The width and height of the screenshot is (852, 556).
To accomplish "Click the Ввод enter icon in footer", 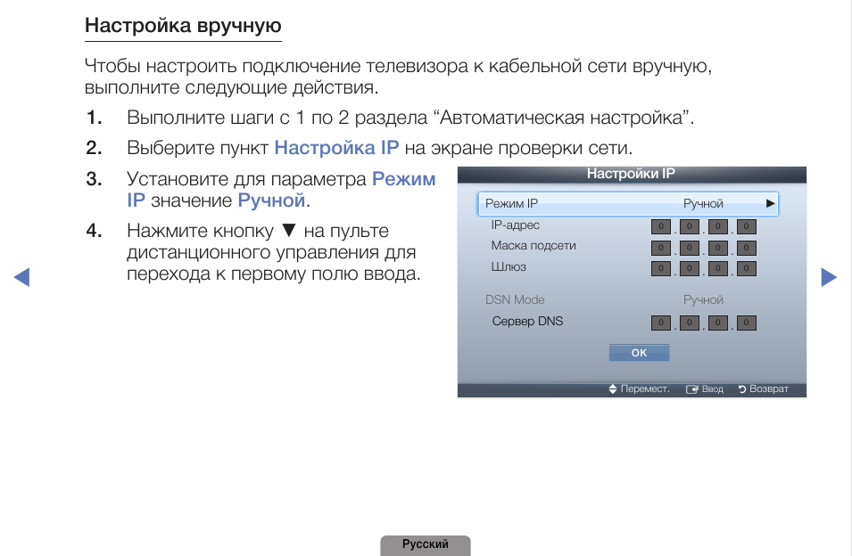I will (691, 389).
